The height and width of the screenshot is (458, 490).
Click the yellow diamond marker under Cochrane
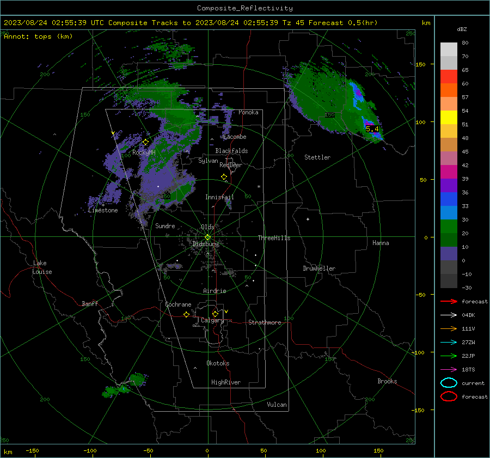pos(187,314)
